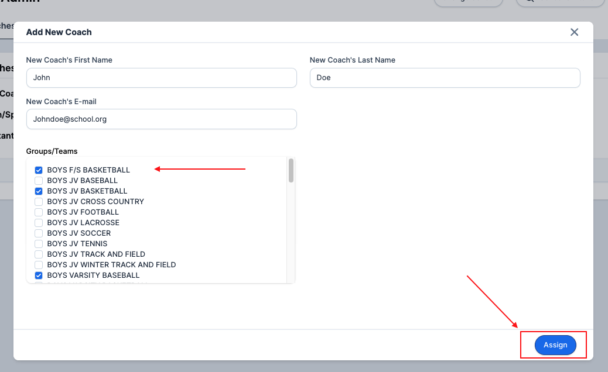Uncheck BOYS F/S BASKETBALL team
The width and height of the screenshot is (608, 372).
pyautogui.click(x=39, y=170)
